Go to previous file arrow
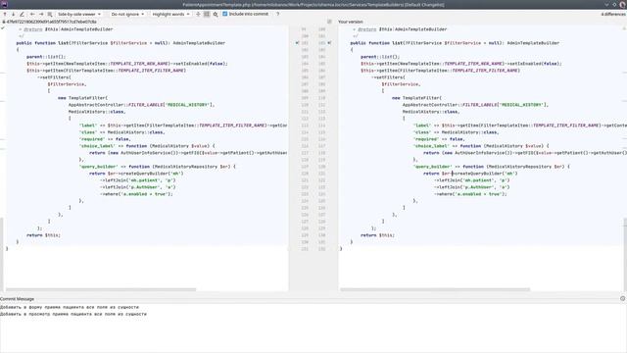627x353 pixels. pyautogui.click(x=32, y=14)
